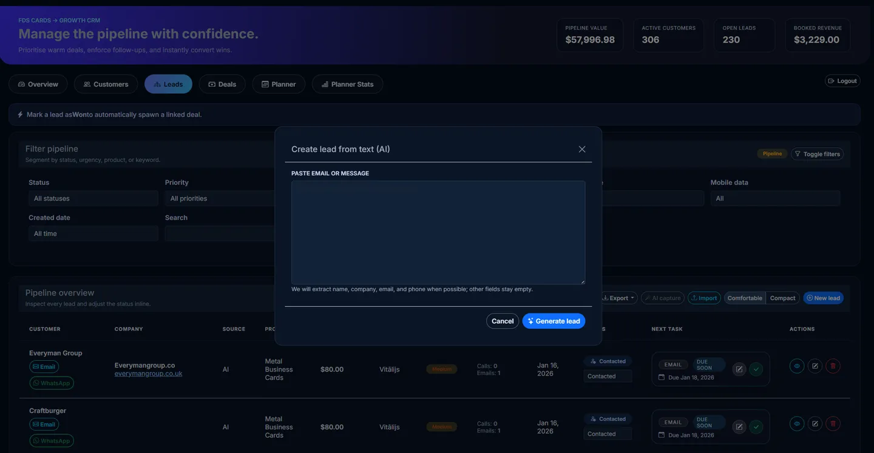
Task: Mark Everyman Group's email task complete
Action: point(756,369)
